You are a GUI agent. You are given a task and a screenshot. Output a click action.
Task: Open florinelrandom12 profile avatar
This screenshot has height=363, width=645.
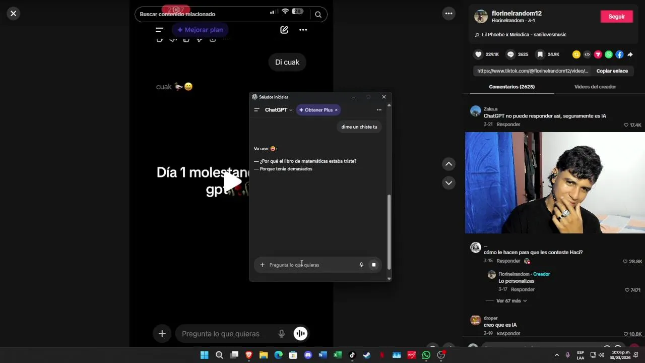(x=481, y=16)
